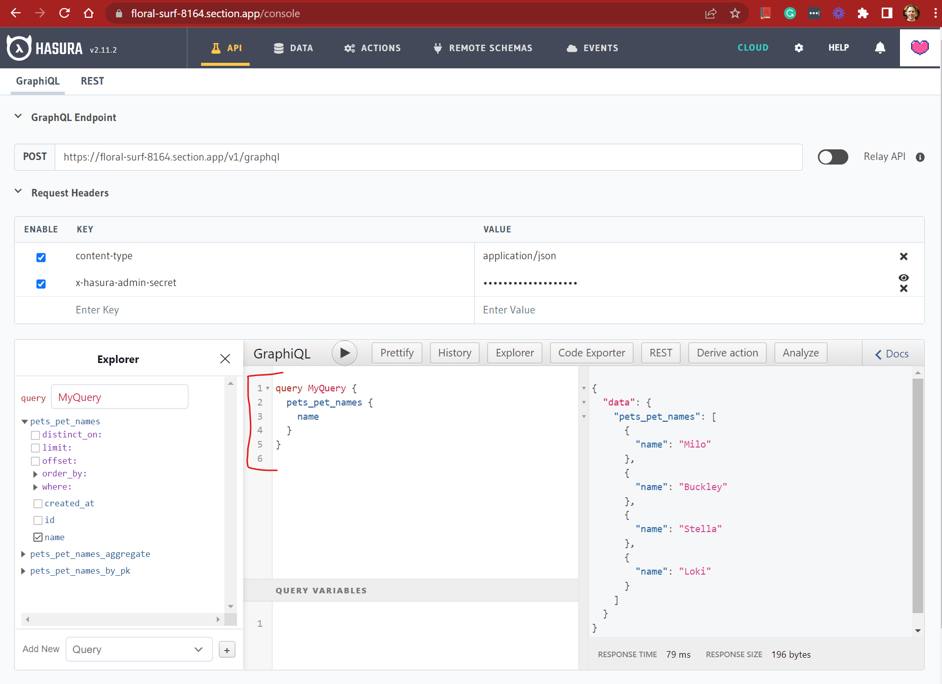
Task: Expand the where argument
Action: pyautogui.click(x=35, y=487)
